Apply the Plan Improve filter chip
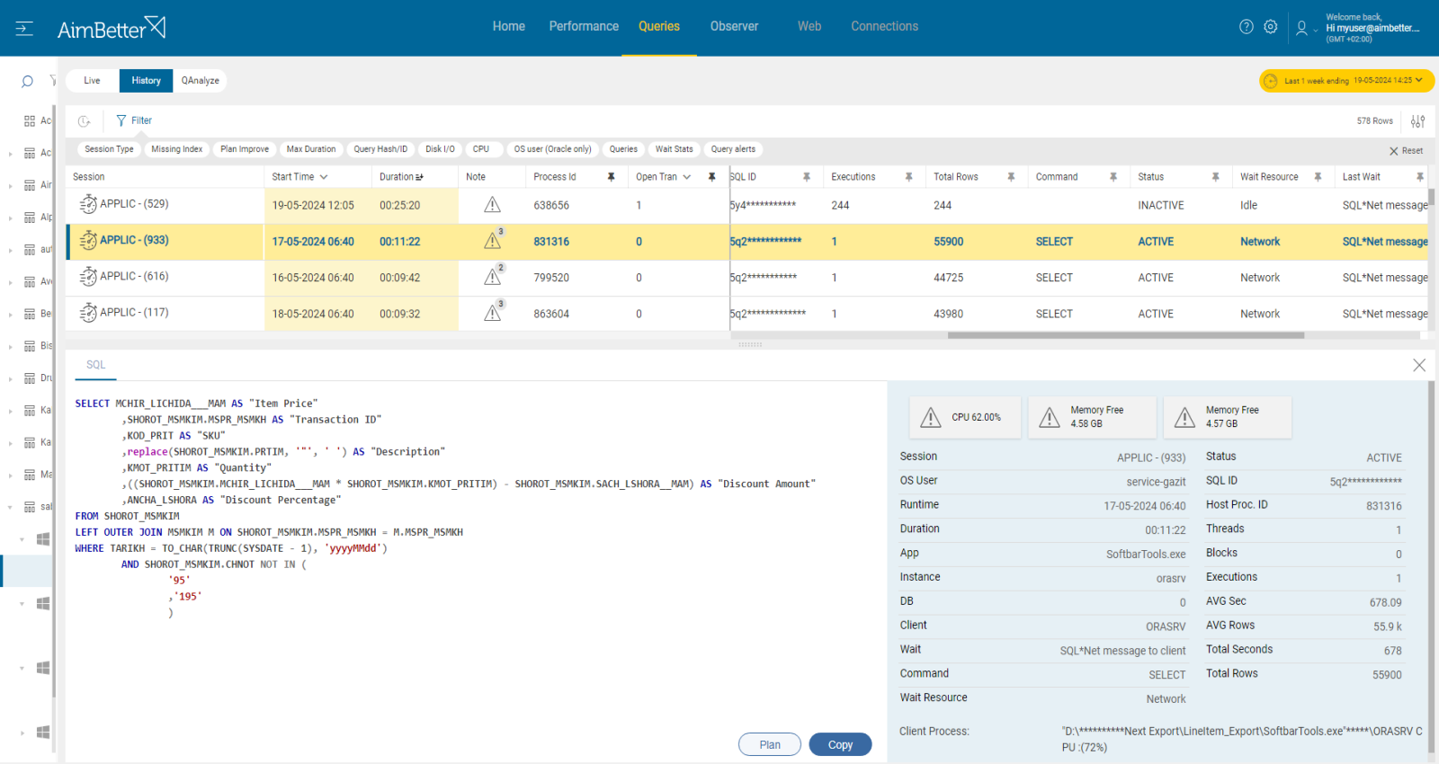 tap(245, 149)
